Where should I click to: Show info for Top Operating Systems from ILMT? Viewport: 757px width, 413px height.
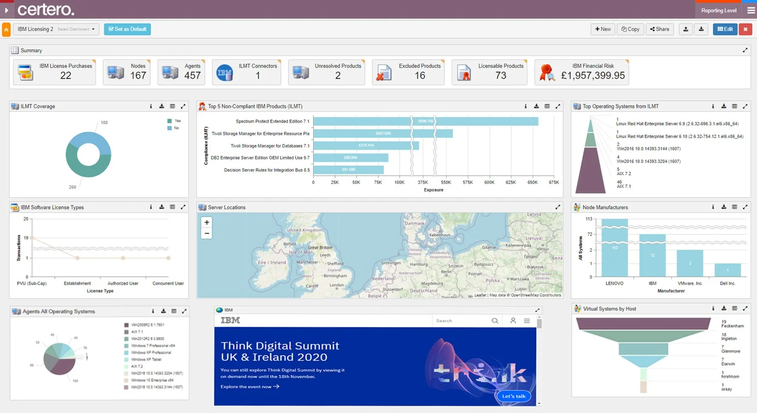[x=713, y=106]
